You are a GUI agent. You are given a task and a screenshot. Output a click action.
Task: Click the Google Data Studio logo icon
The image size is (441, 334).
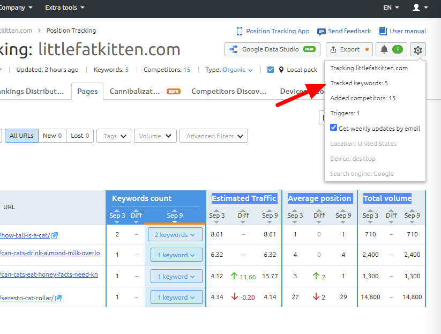click(x=234, y=49)
